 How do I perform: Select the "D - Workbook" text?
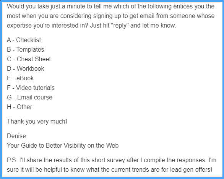(x=26, y=68)
